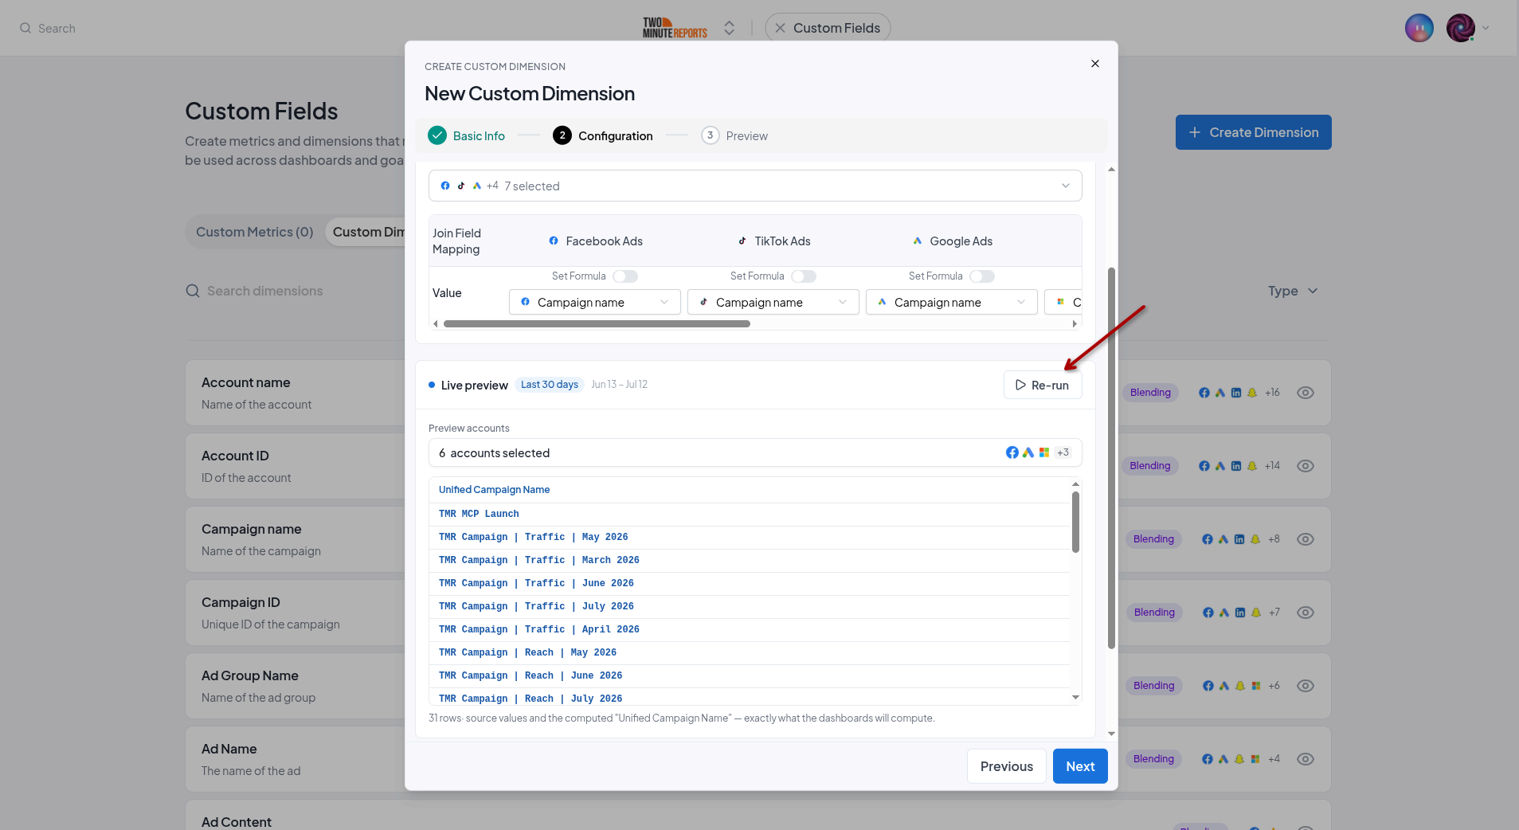Open Facebook Ads Campaign name dropdown
The width and height of the screenshot is (1519, 830).
595,302
